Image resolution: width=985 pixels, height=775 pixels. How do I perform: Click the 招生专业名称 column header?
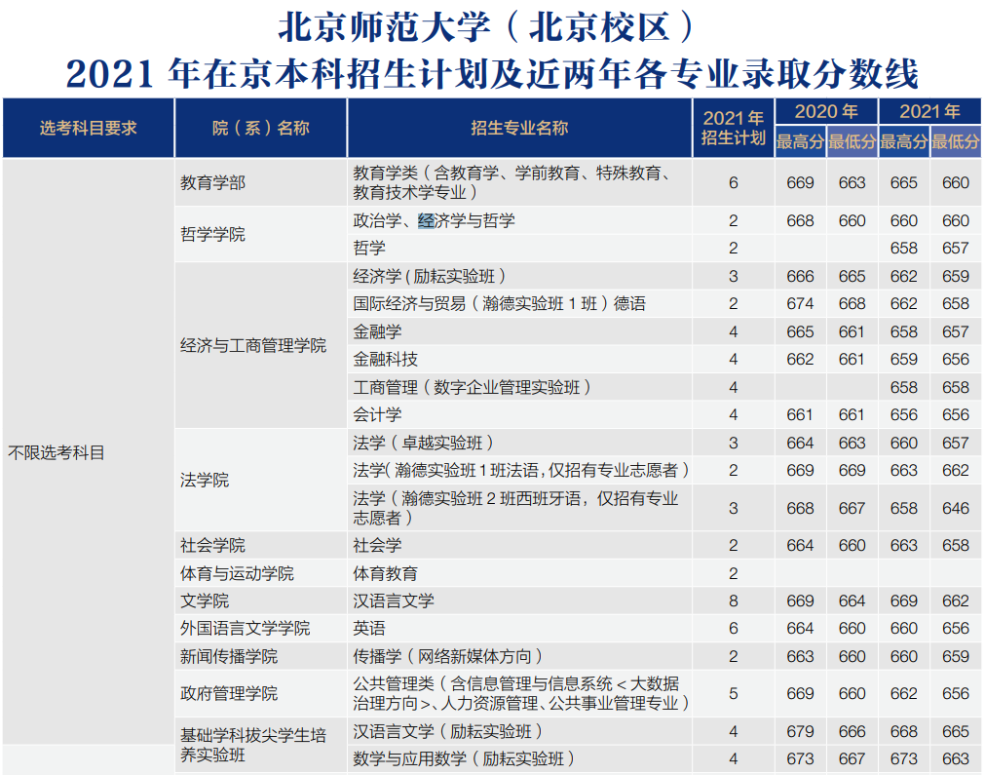click(x=519, y=128)
